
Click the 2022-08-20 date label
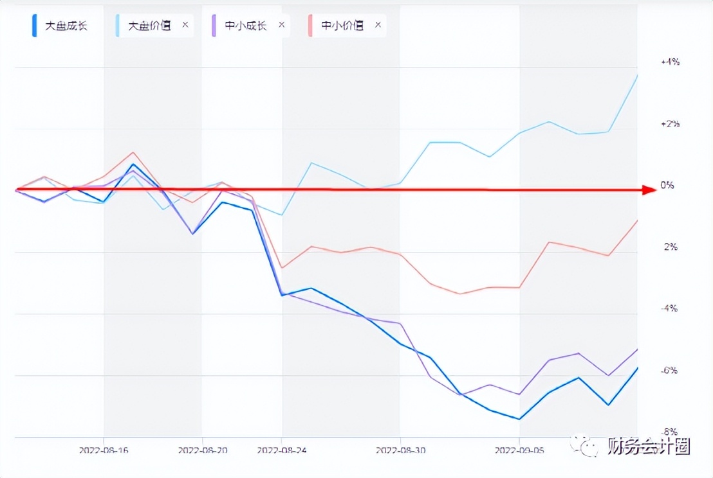coord(202,450)
